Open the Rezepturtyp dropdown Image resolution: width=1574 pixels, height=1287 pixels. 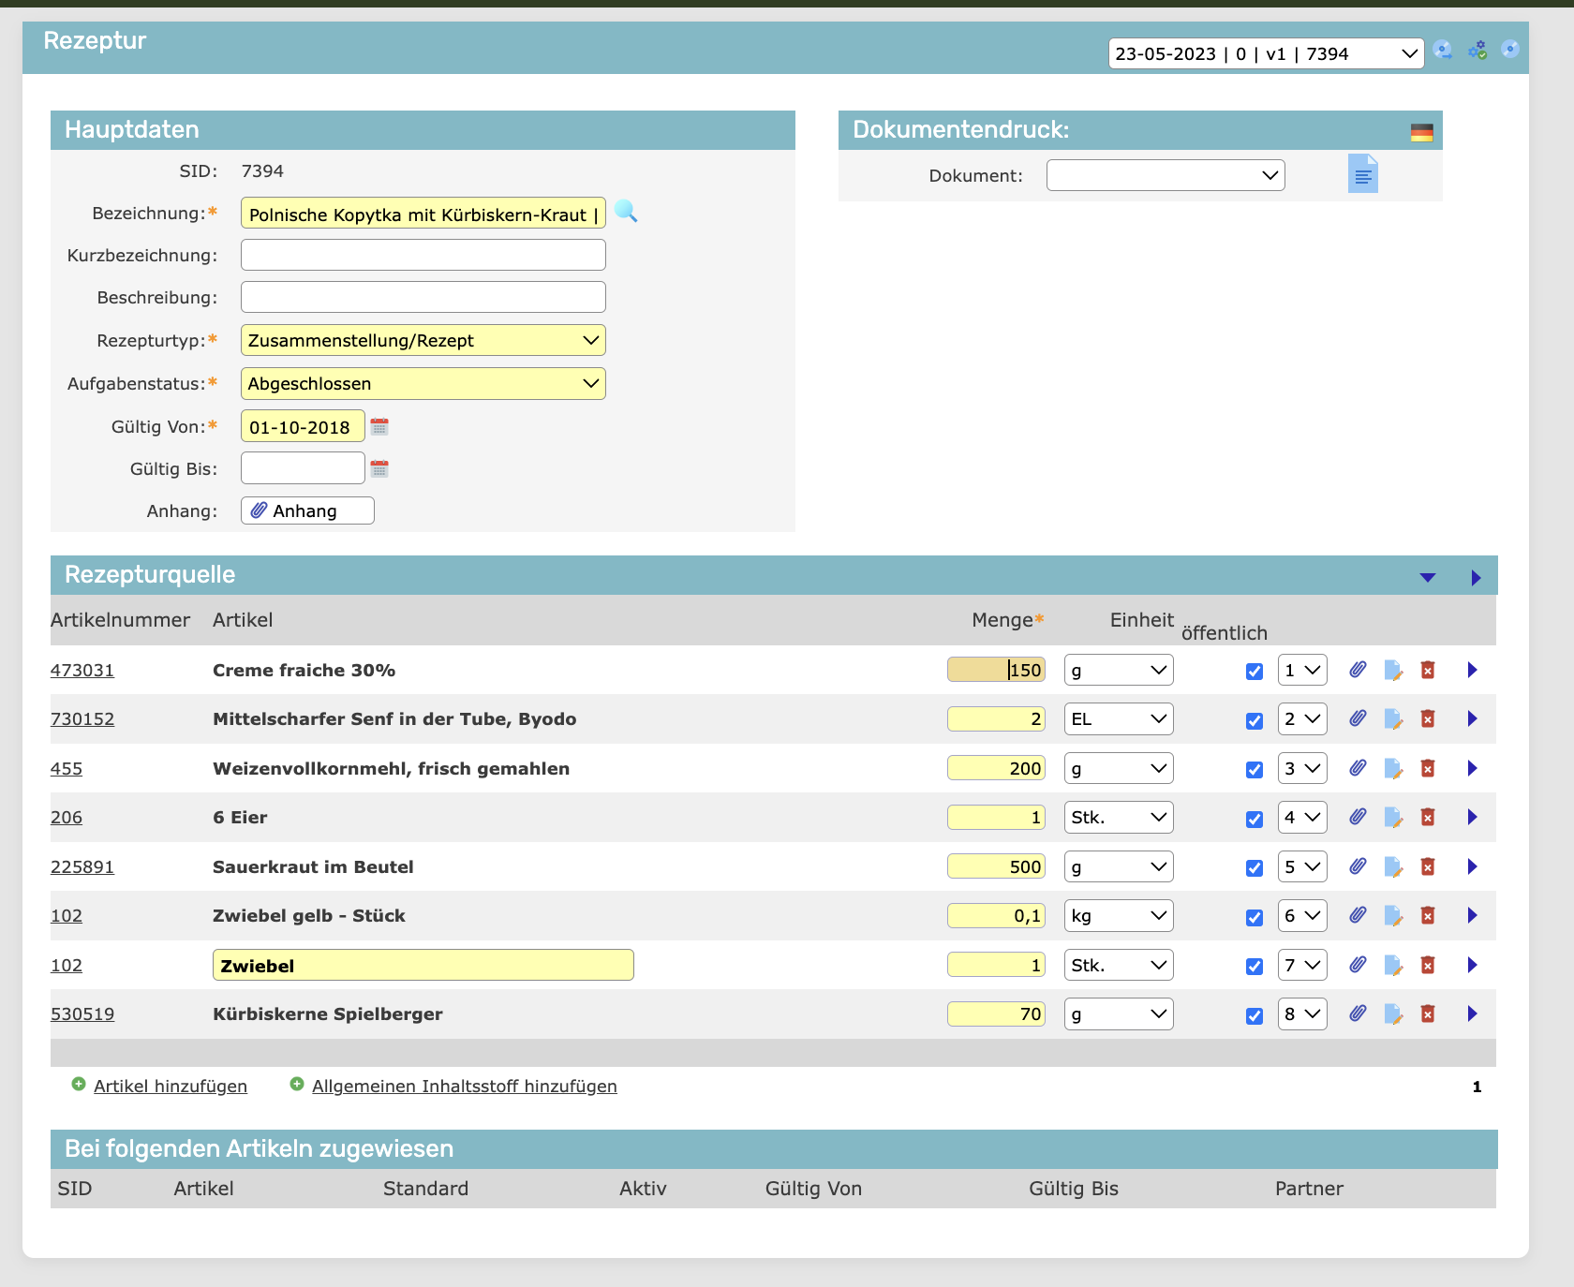[x=423, y=340]
